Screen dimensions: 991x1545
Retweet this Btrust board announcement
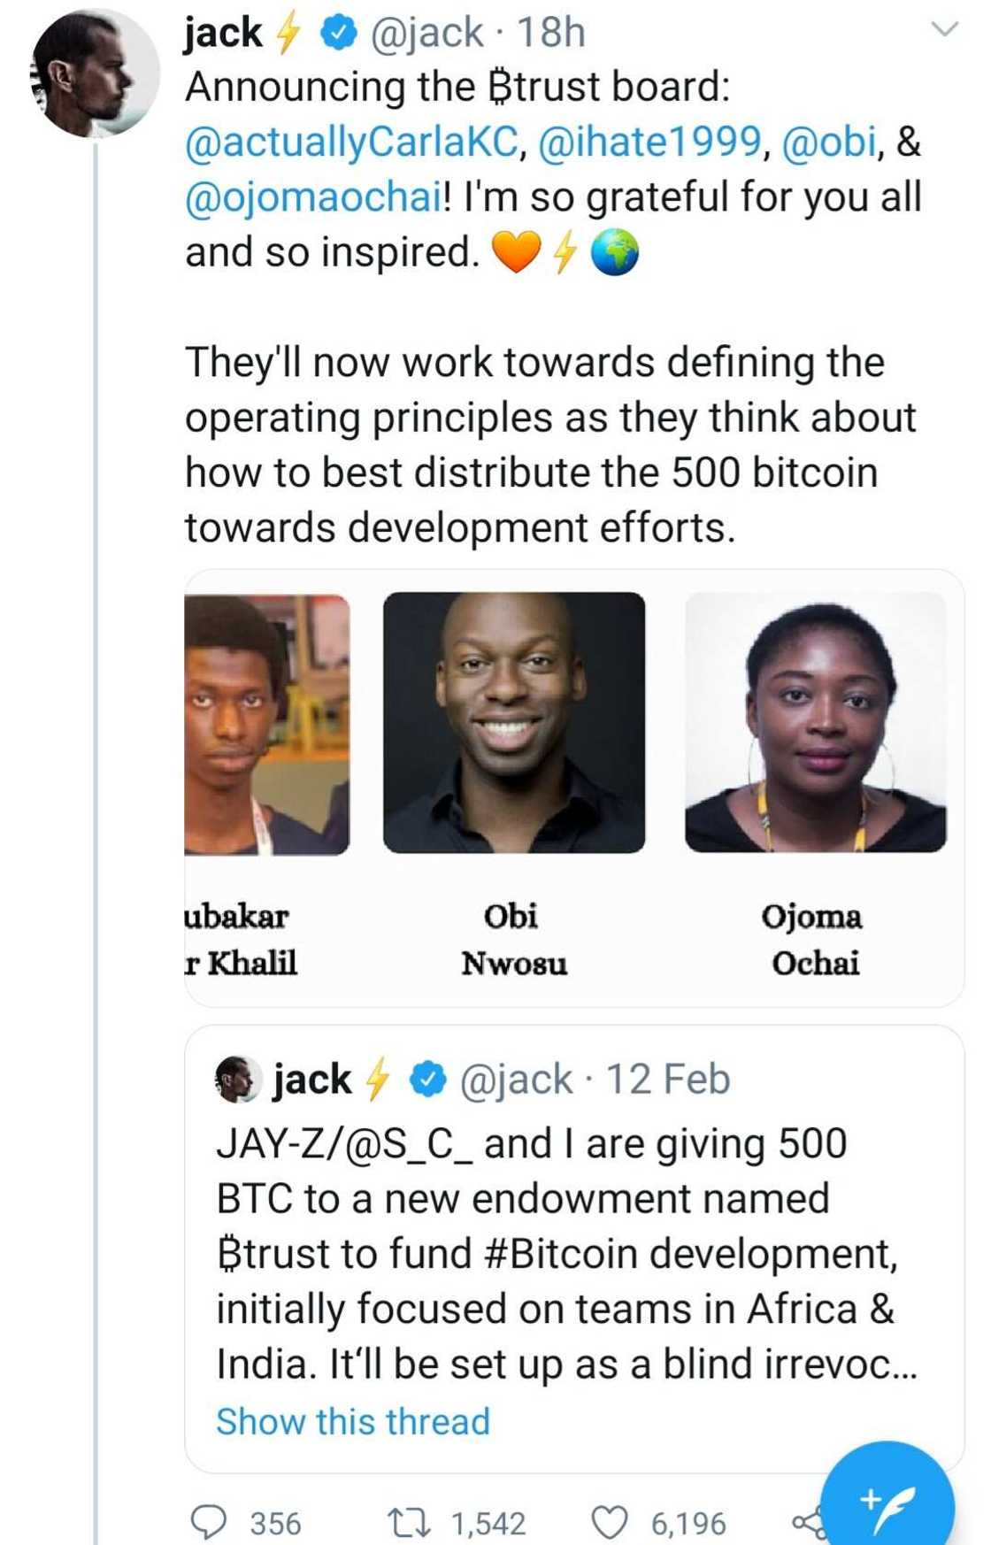coord(409,1523)
